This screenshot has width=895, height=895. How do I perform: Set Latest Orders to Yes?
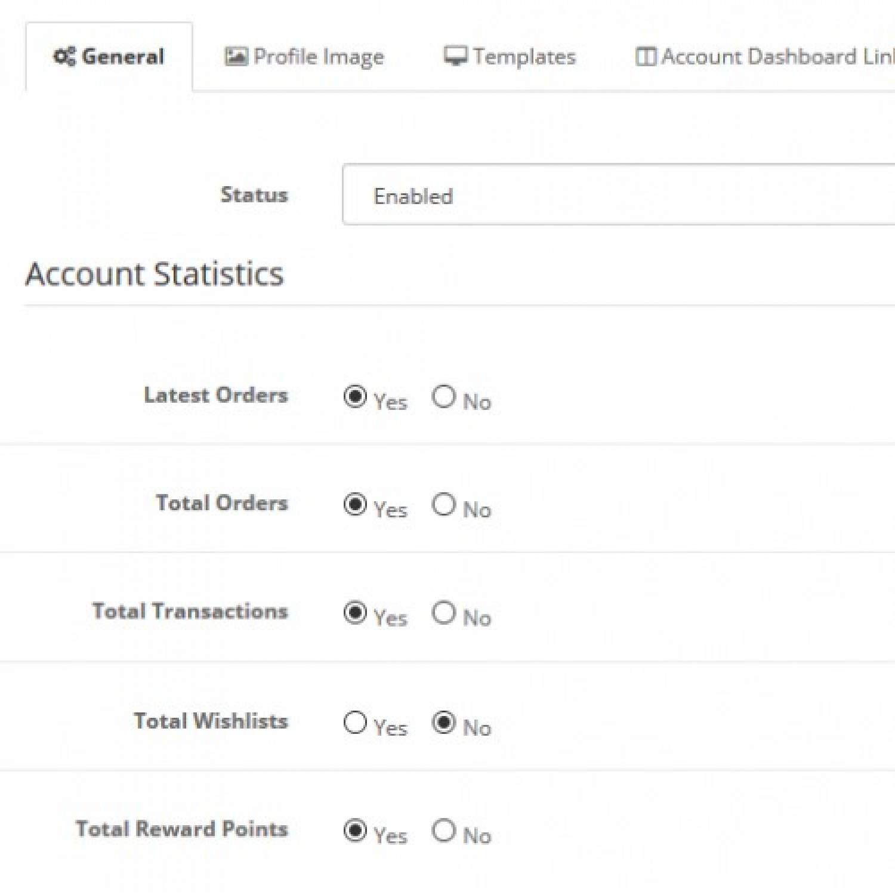[355, 397]
